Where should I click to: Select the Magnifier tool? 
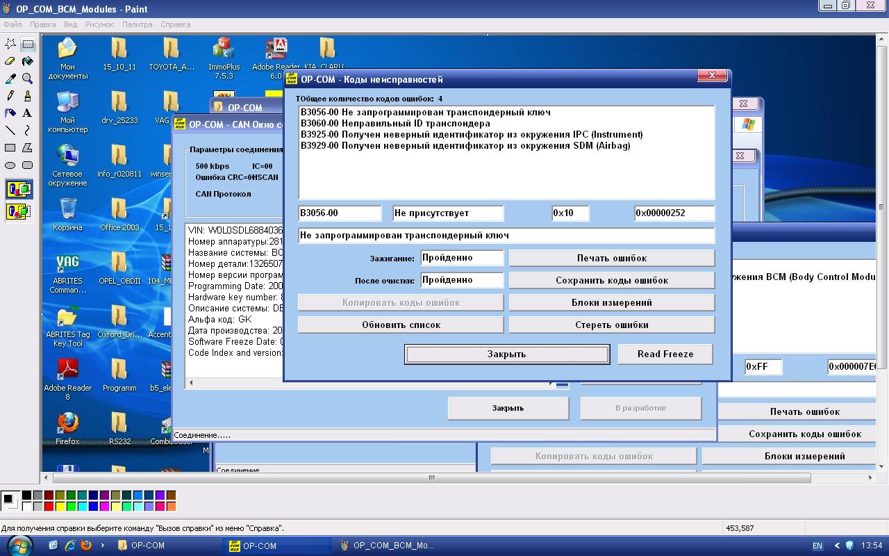click(x=28, y=79)
